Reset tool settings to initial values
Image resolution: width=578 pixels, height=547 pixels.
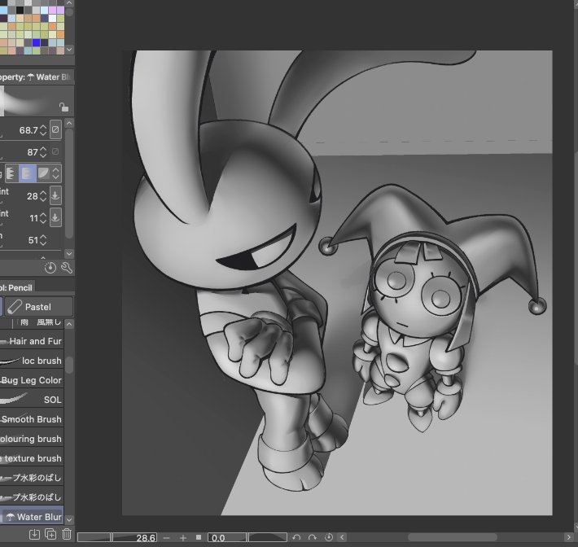pyautogui.click(x=50, y=268)
